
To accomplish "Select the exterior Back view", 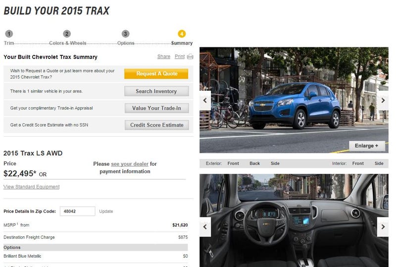I will click(254, 163).
